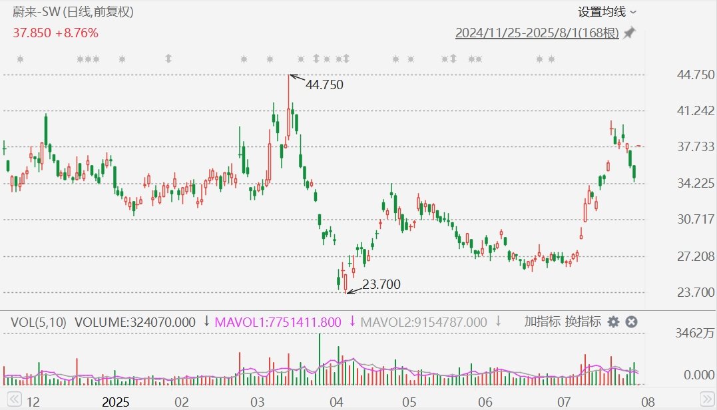Select the 05 month label on the timeline
The height and width of the screenshot is (410, 717).
(409, 402)
